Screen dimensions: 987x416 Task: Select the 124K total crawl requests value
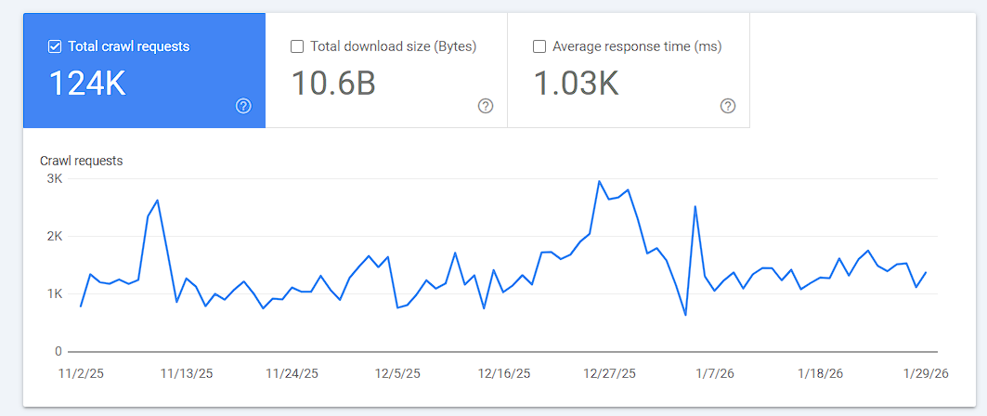[x=87, y=84]
